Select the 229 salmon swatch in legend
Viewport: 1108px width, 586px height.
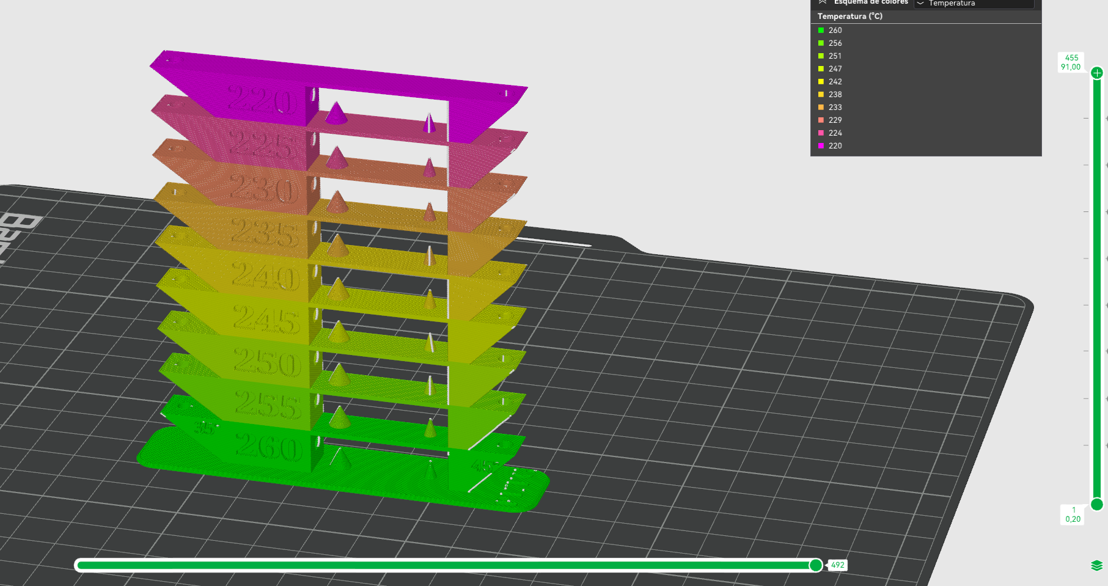[x=821, y=120]
